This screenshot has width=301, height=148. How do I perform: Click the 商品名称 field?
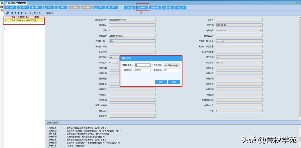point(132,36)
